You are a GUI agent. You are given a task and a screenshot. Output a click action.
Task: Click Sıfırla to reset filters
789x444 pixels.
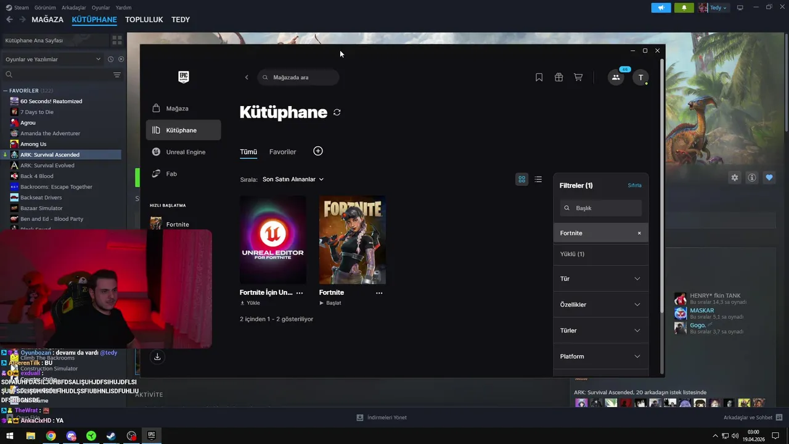[634, 186]
